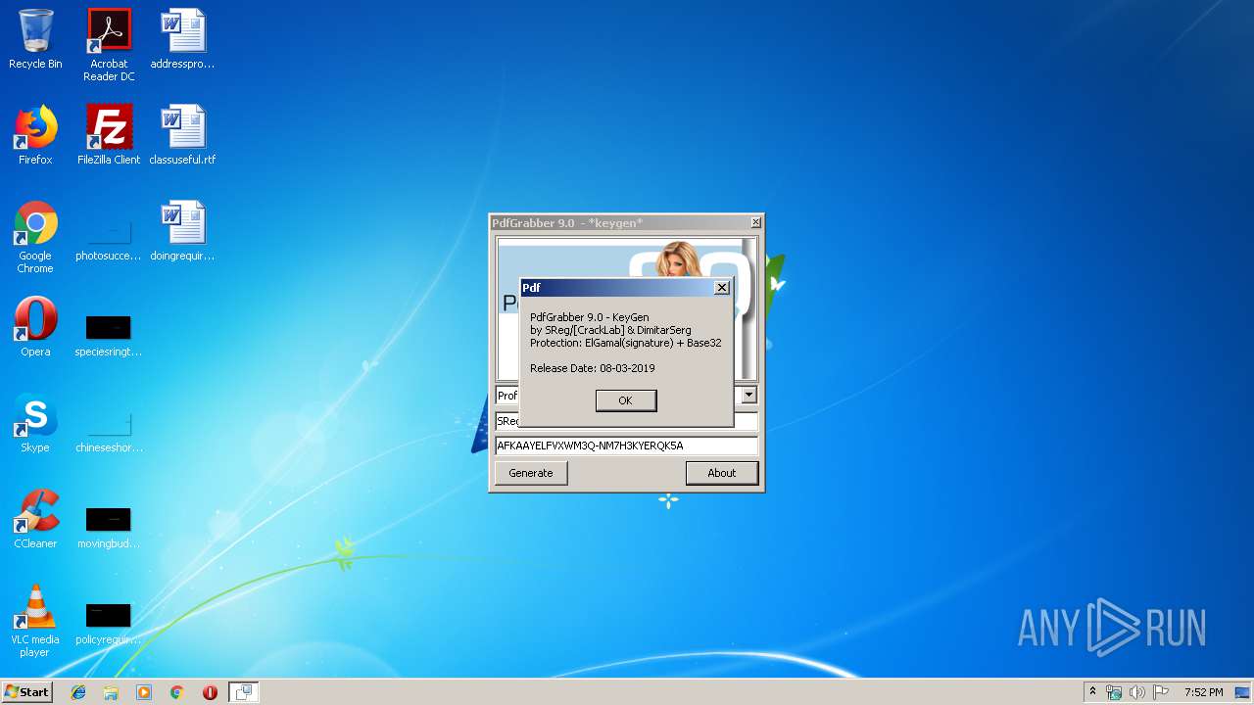Click the Show Desktop button on the taskbar
This screenshot has height=705, width=1254.
pyautogui.click(x=1244, y=692)
